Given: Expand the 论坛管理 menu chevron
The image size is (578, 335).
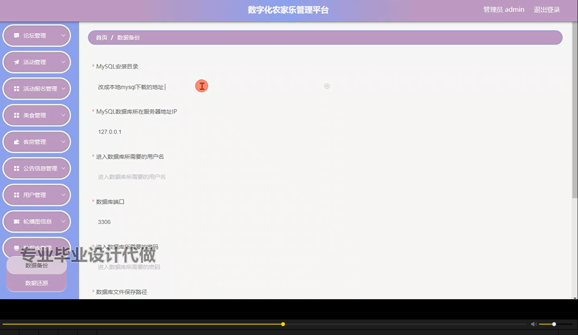Looking at the screenshot, I should [63, 35].
